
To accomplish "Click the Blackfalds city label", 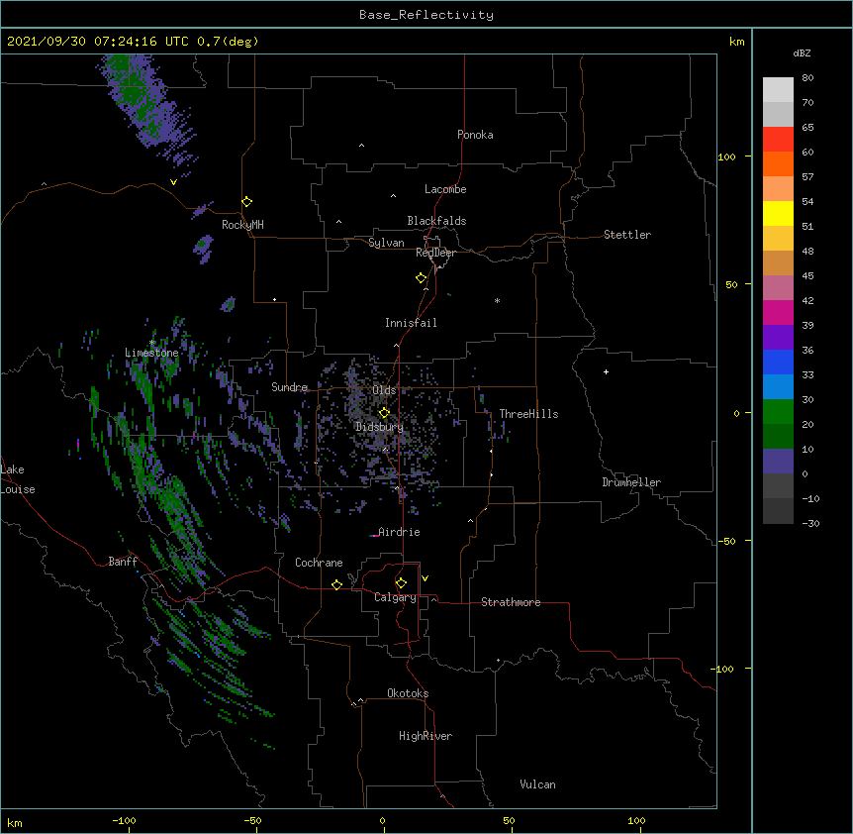I will pyautogui.click(x=436, y=221).
